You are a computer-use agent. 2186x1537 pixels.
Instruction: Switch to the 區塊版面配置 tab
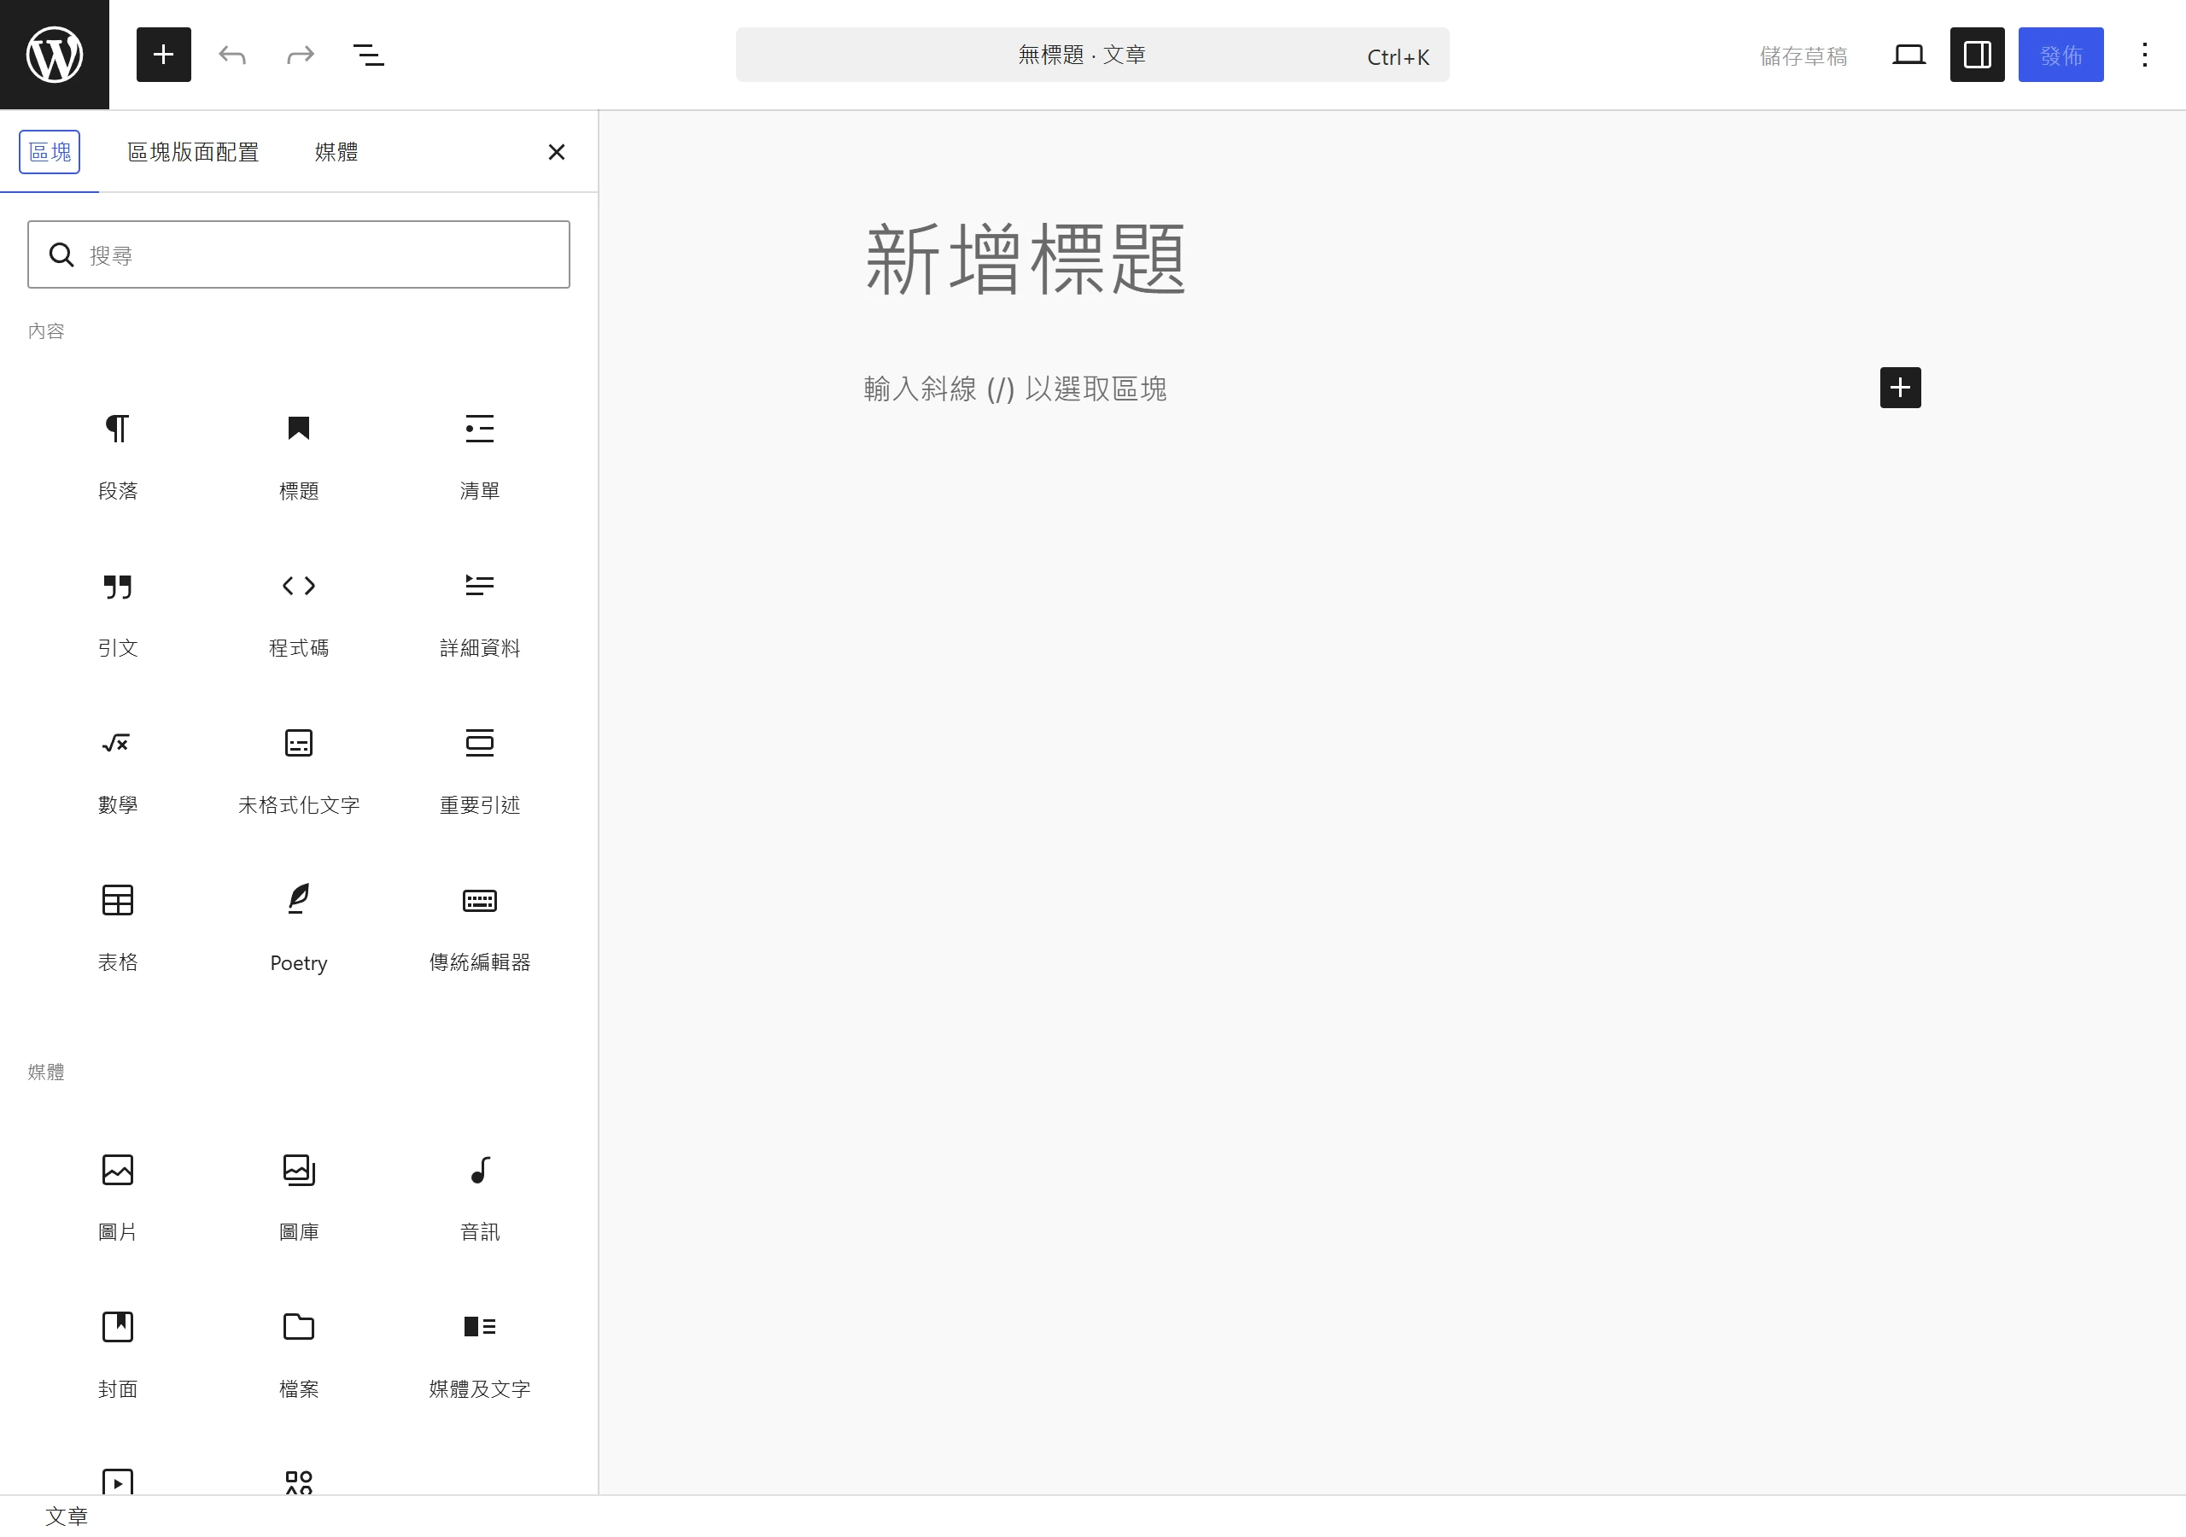pyautogui.click(x=193, y=151)
